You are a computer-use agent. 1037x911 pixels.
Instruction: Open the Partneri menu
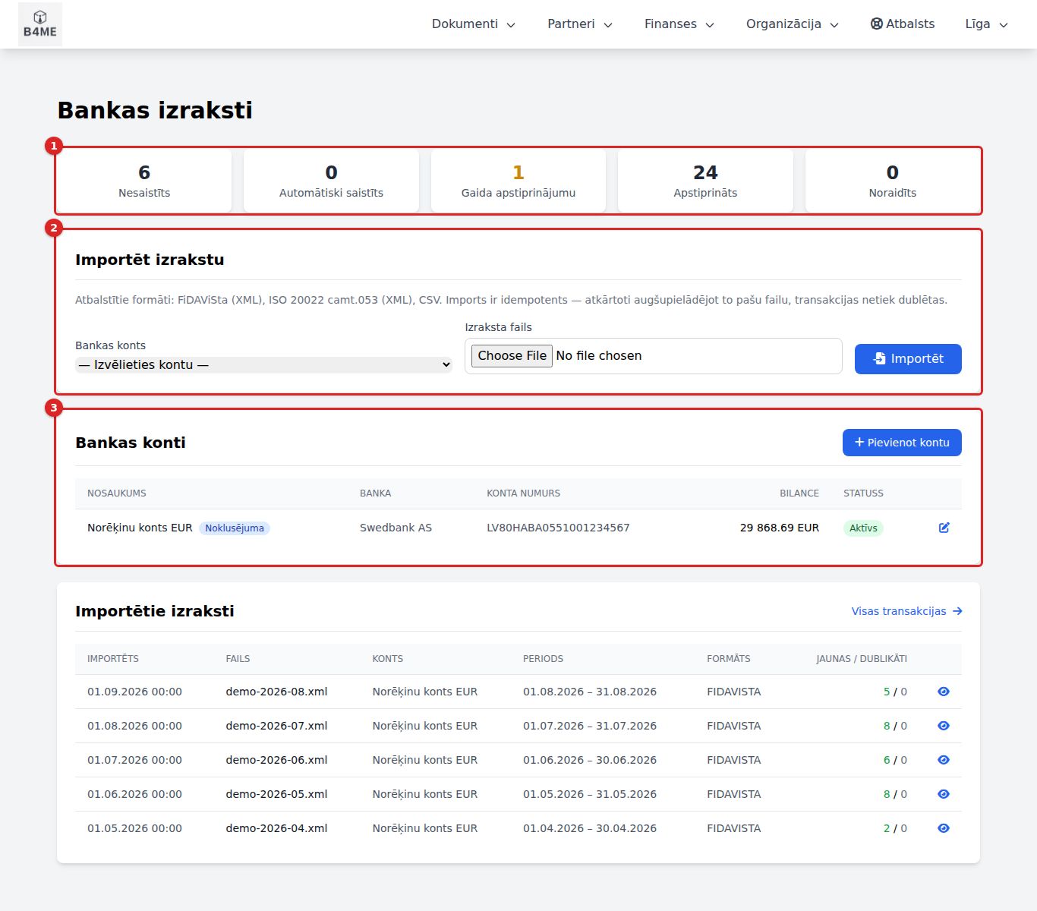(580, 24)
